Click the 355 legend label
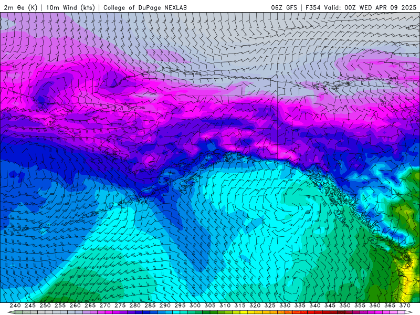Screen dimensions: 420x315 pyautogui.click(x=360, y=306)
